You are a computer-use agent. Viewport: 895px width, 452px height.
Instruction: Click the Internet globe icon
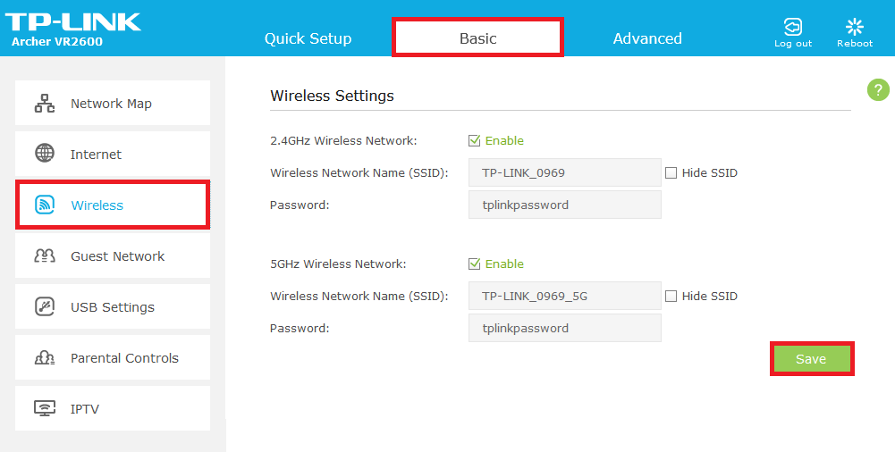point(45,154)
